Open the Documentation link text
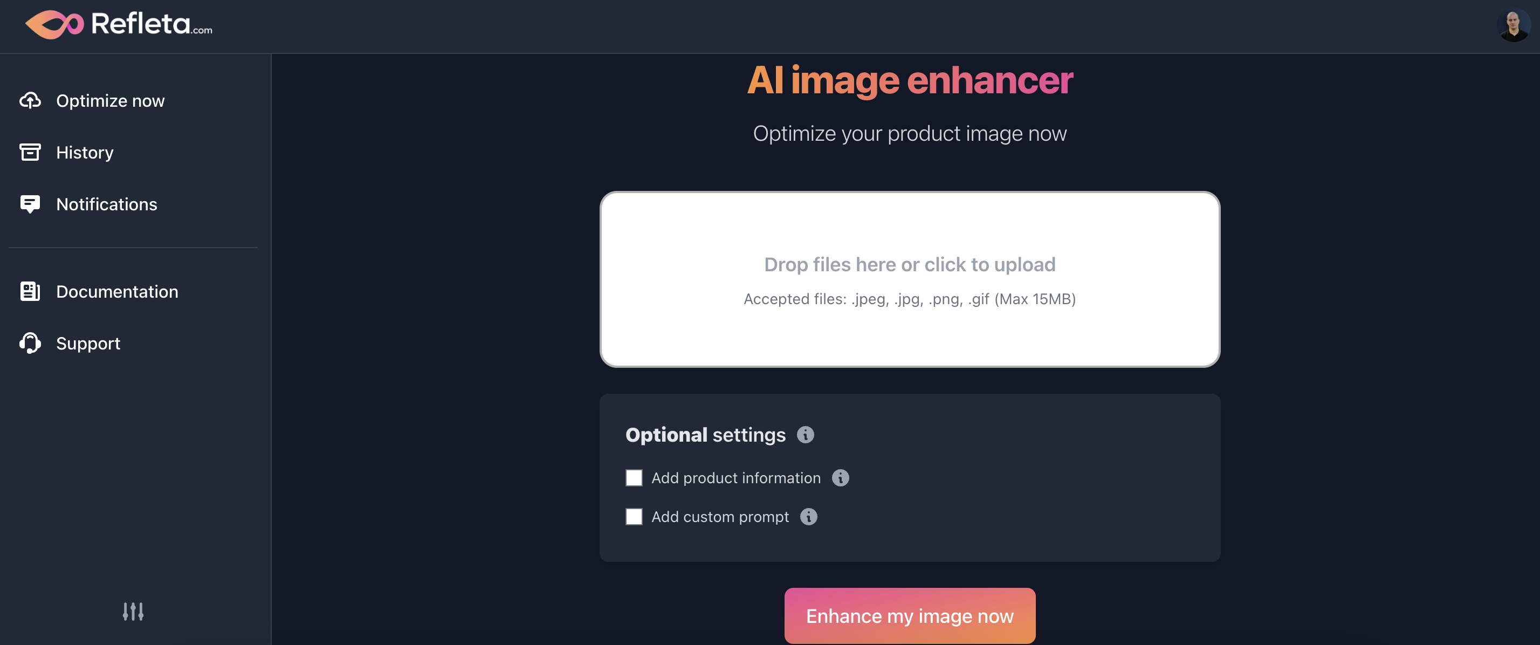The image size is (1540, 645). pos(117,292)
